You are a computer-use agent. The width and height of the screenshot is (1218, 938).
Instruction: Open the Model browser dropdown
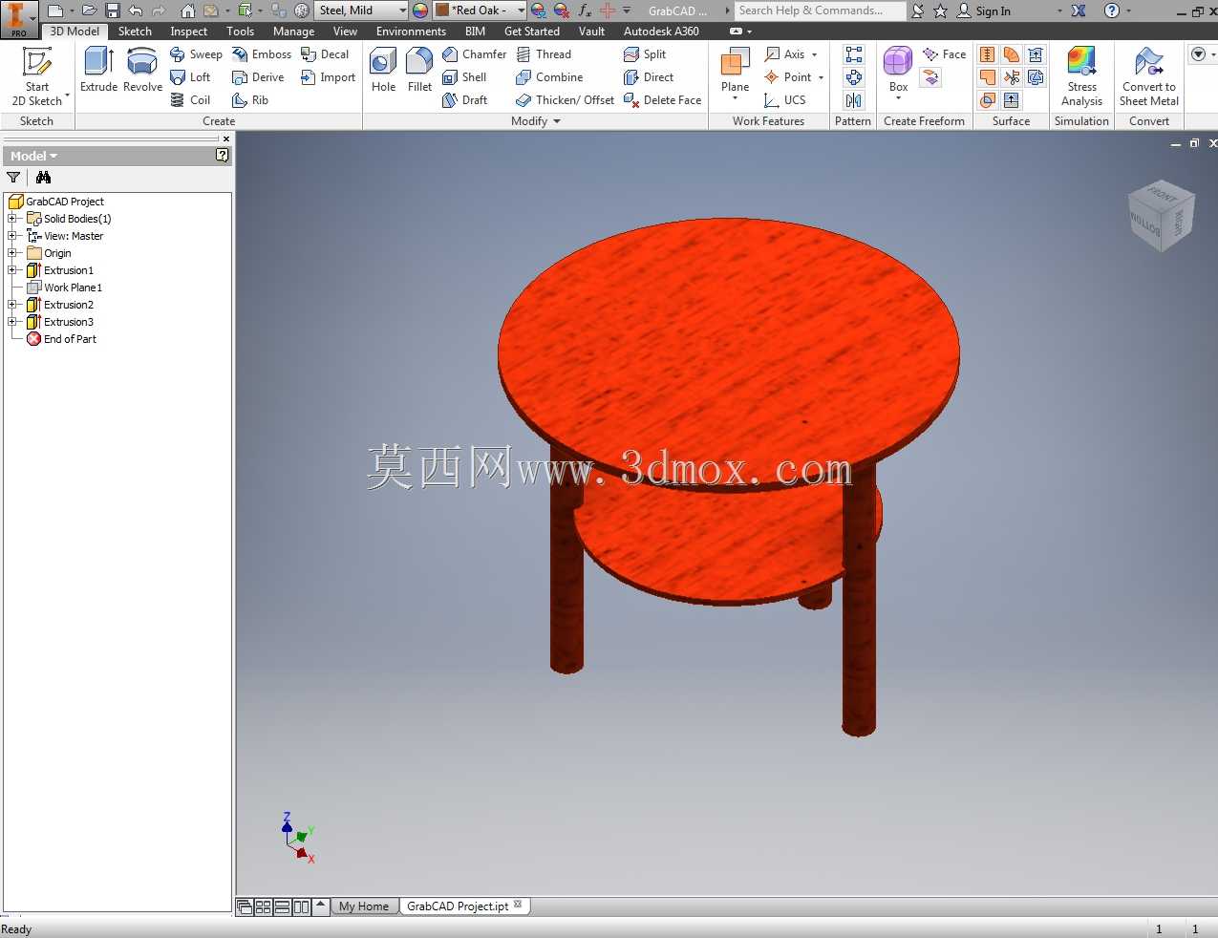click(x=34, y=156)
